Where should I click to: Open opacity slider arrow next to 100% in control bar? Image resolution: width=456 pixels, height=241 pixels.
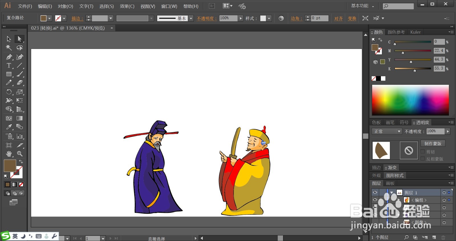(x=241, y=18)
